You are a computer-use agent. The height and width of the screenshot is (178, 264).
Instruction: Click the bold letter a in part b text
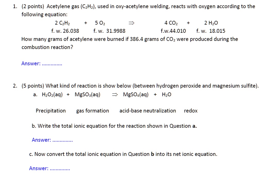tap(195, 126)
